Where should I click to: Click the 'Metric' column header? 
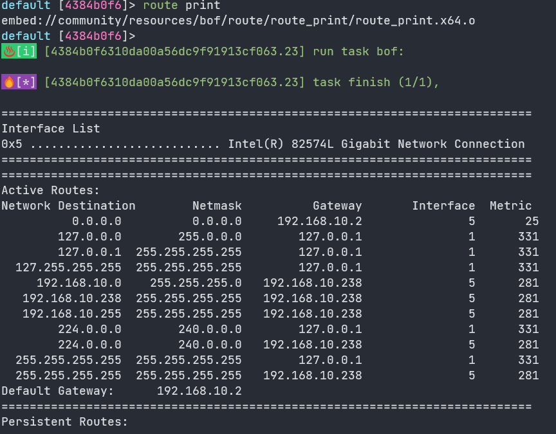(x=510, y=206)
